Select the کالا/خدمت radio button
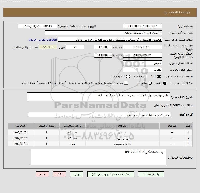Screen dimensions: 200x193 128,76
